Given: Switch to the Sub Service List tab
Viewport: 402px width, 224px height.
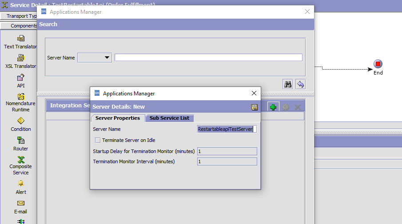Looking at the screenshot, I should [x=169, y=118].
